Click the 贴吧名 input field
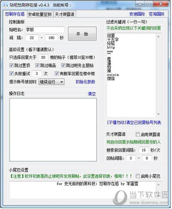The image size is (172, 209). coord(45,30)
